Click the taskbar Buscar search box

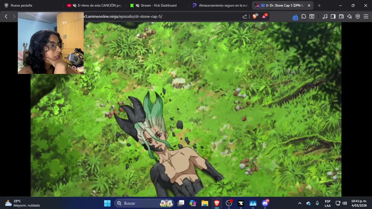coord(144,203)
